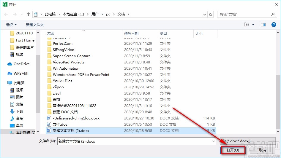Select 本地磁盘 (C:) in the address path

point(73,14)
